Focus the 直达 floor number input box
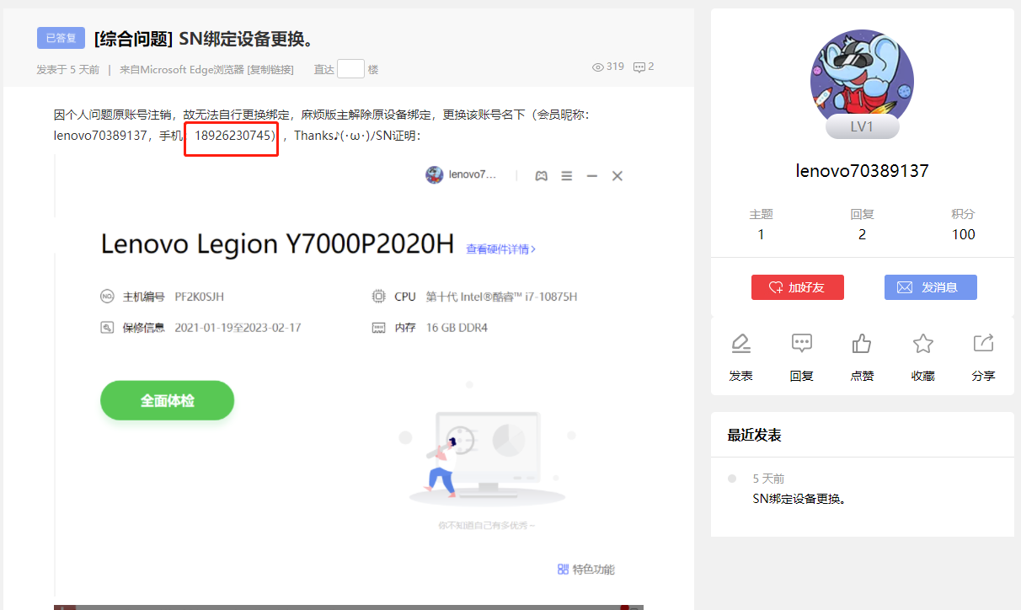 pyautogui.click(x=350, y=69)
